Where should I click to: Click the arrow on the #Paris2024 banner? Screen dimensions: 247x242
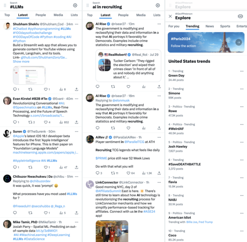[239, 42]
